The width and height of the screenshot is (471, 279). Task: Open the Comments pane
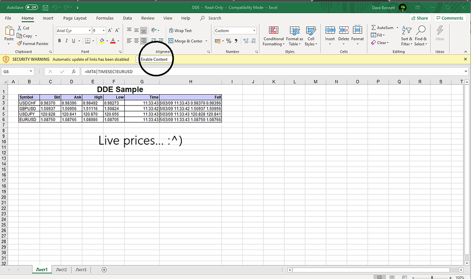point(450,18)
